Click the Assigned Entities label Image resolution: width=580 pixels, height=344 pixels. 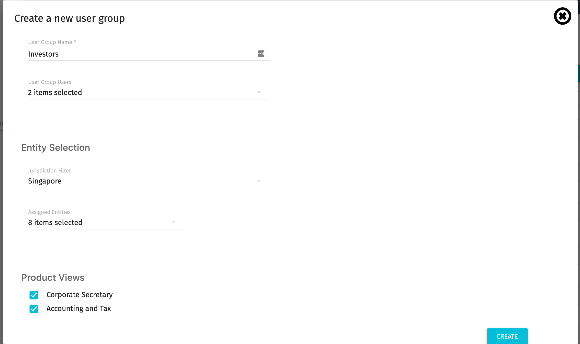49,212
